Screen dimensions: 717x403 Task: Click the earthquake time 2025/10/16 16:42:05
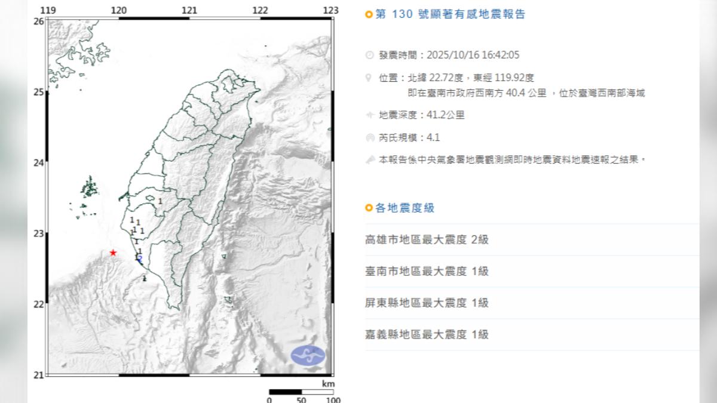click(x=472, y=56)
